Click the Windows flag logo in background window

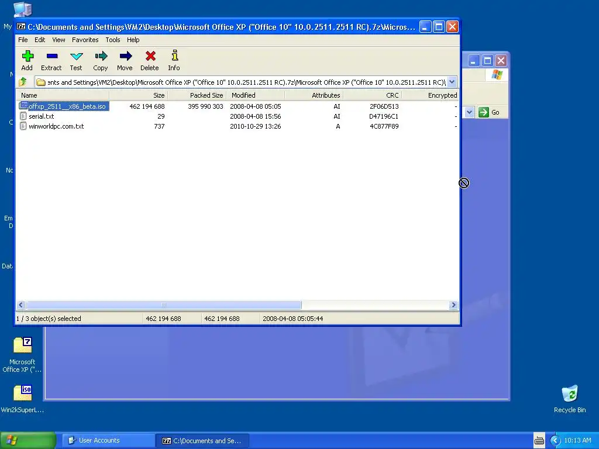tap(497, 74)
